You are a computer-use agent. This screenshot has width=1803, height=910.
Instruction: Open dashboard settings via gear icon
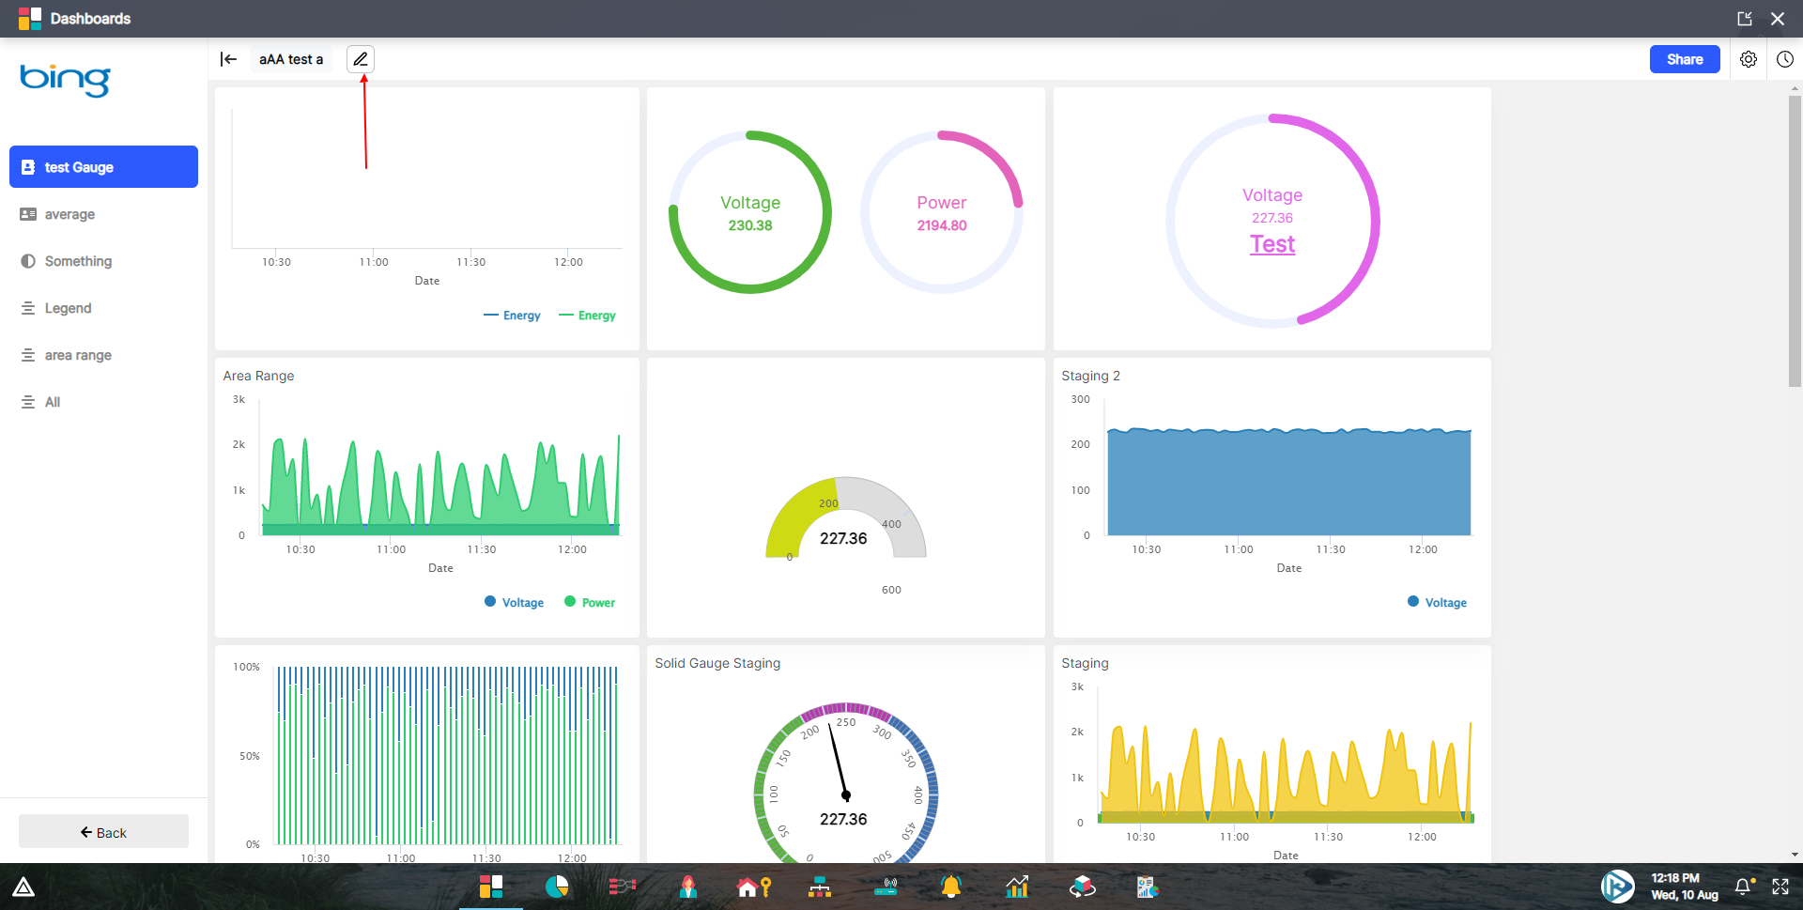(x=1749, y=58)
